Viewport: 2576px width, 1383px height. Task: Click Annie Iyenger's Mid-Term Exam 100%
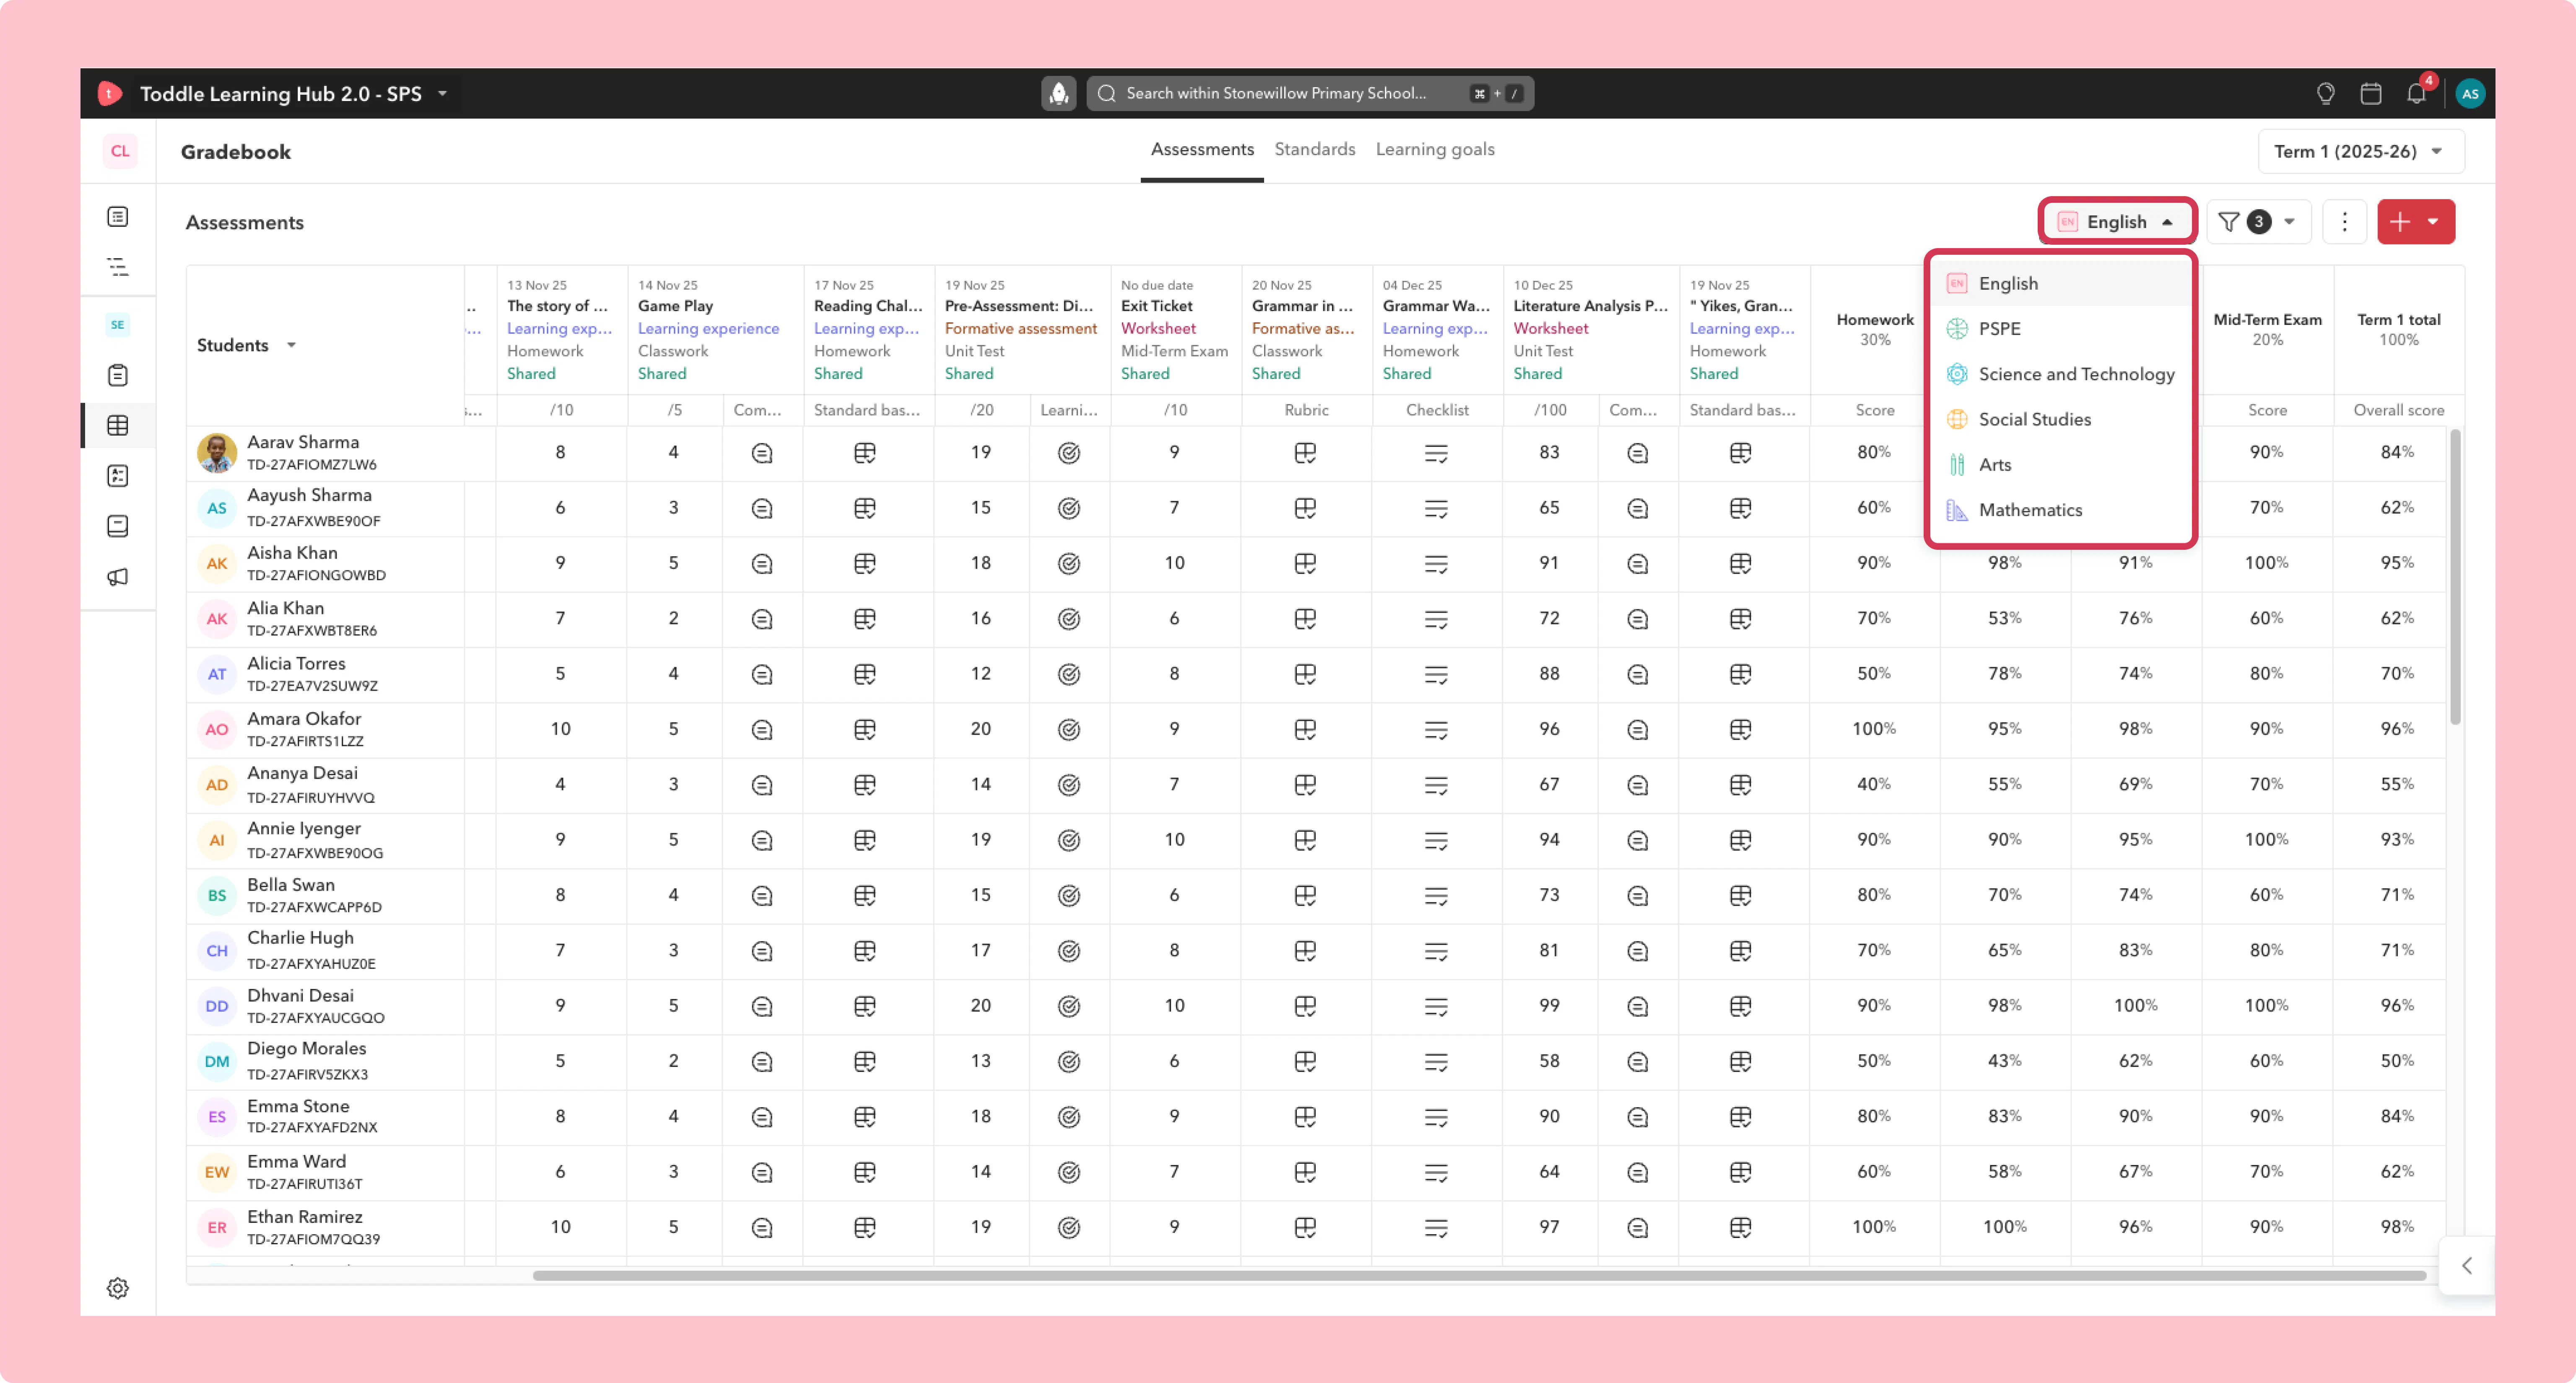click(2266, 839)
